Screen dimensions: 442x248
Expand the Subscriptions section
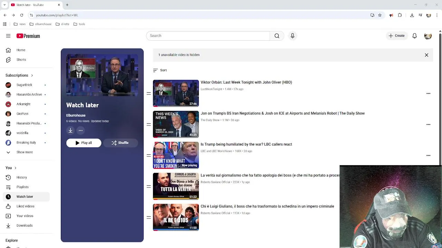(19, 75)
